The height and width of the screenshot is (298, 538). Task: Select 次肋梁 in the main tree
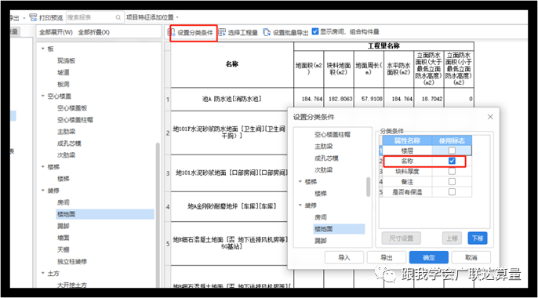66,155
